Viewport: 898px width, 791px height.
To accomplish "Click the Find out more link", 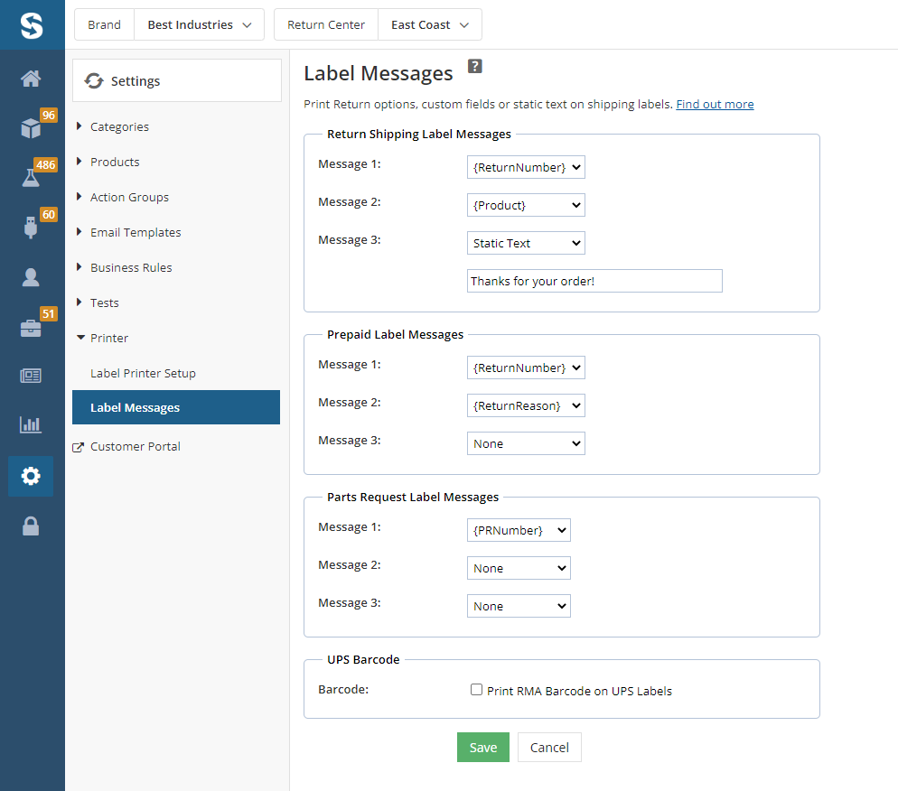I will pyautogui.click(x=715, y=104).
